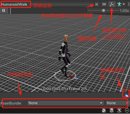130x114 pixels.
Task: Click the auto generate lighting icon
Action: click(119, 110)
